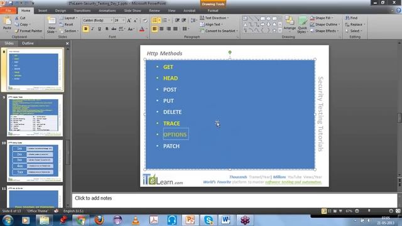
Task: Switch to the Transitions tab
Action: click(x=82, y=11)
